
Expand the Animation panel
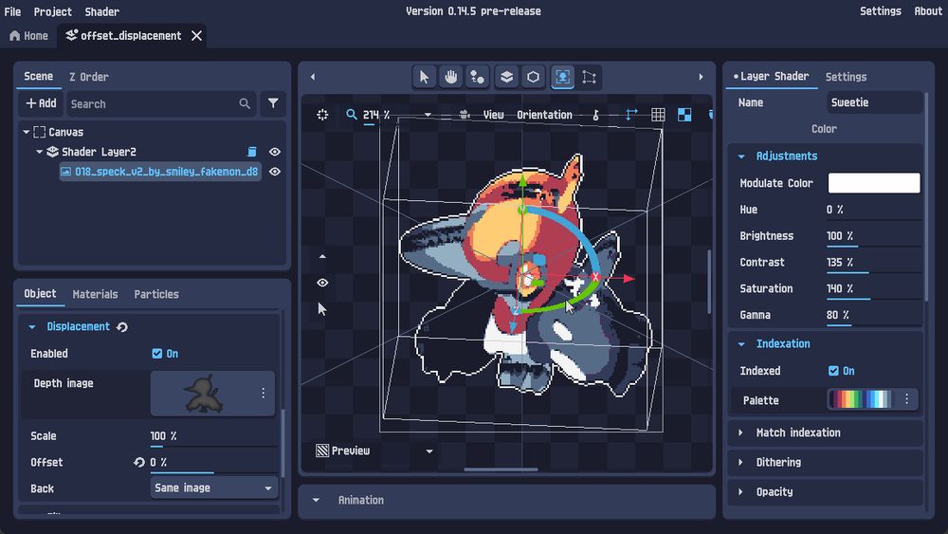click(x=316, y=500)
